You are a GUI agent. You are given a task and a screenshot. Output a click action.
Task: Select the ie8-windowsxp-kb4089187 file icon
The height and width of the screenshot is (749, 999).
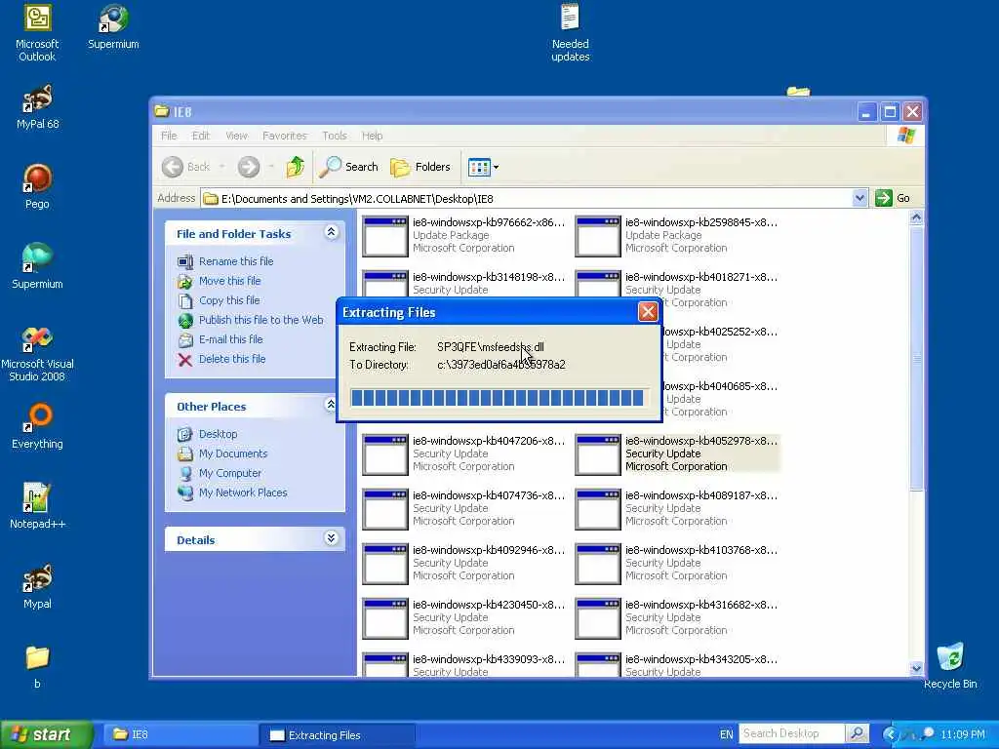click(x=597, y=509)
